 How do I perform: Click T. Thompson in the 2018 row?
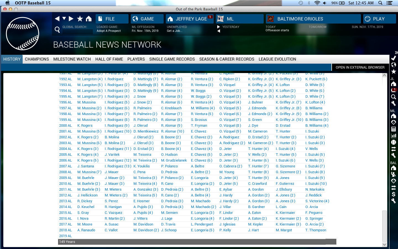[316, 230]
